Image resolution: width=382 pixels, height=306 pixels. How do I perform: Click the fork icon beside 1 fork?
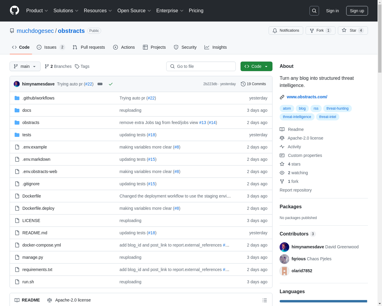(x=282, y=181)
